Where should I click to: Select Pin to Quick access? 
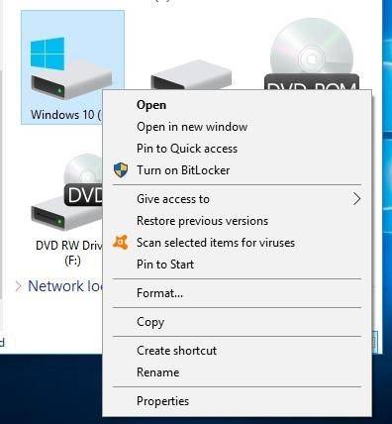pyautogui.click(x=237, y=149)
